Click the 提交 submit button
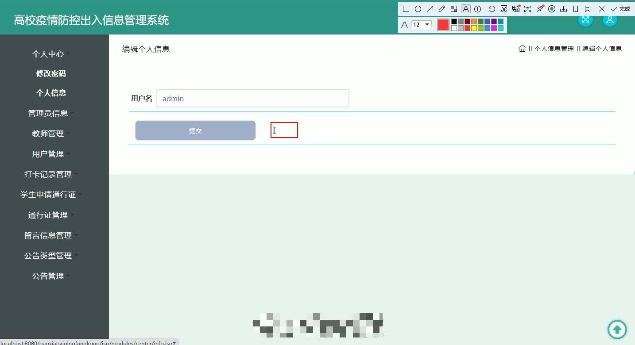Screen dimensions: 635x345 tap(195, 130)
